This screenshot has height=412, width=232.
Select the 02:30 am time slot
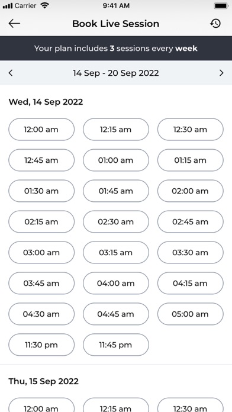coord(116,221)
